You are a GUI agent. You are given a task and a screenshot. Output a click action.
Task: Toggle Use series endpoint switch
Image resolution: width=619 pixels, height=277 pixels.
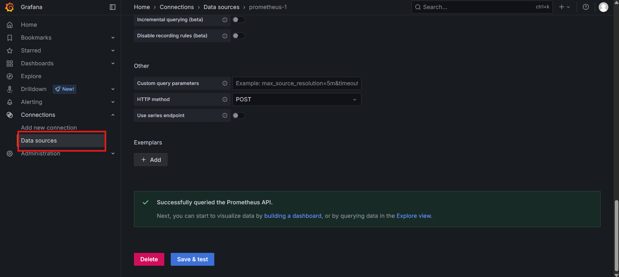(239, 115)
